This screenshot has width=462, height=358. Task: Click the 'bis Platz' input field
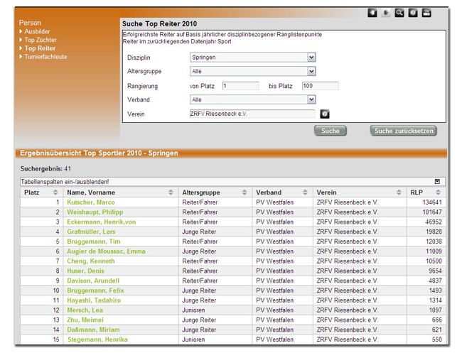[320, 86]
